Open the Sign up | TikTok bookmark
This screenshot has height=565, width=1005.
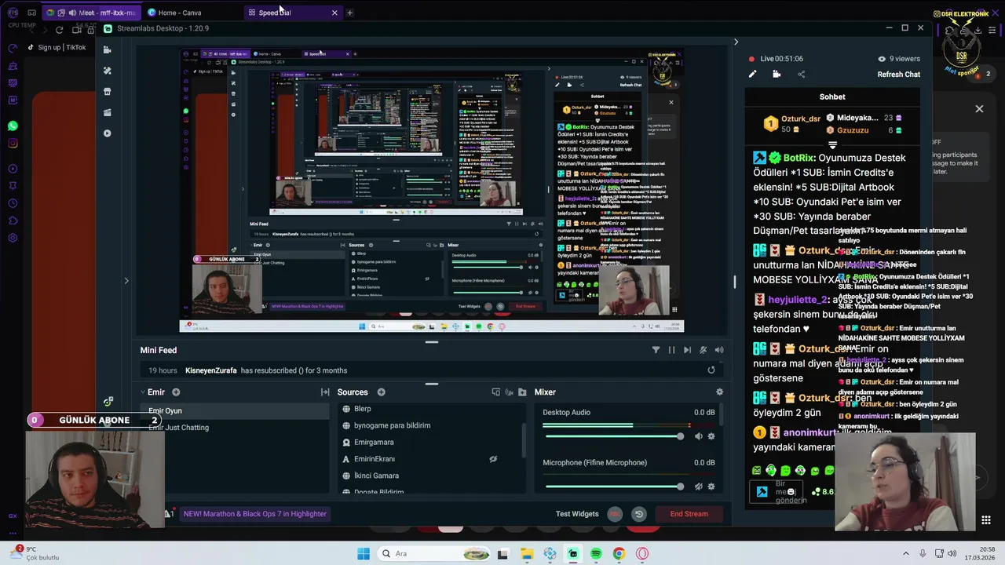[57, 47]
